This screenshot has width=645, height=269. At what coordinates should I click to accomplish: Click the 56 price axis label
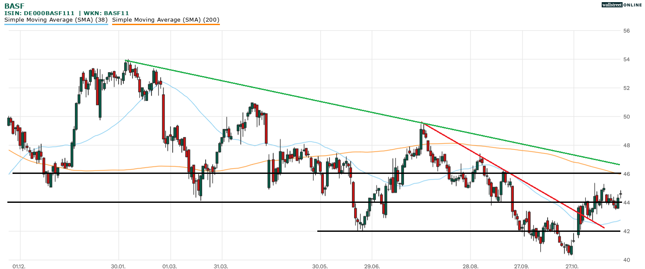click(x=626, y=31)
